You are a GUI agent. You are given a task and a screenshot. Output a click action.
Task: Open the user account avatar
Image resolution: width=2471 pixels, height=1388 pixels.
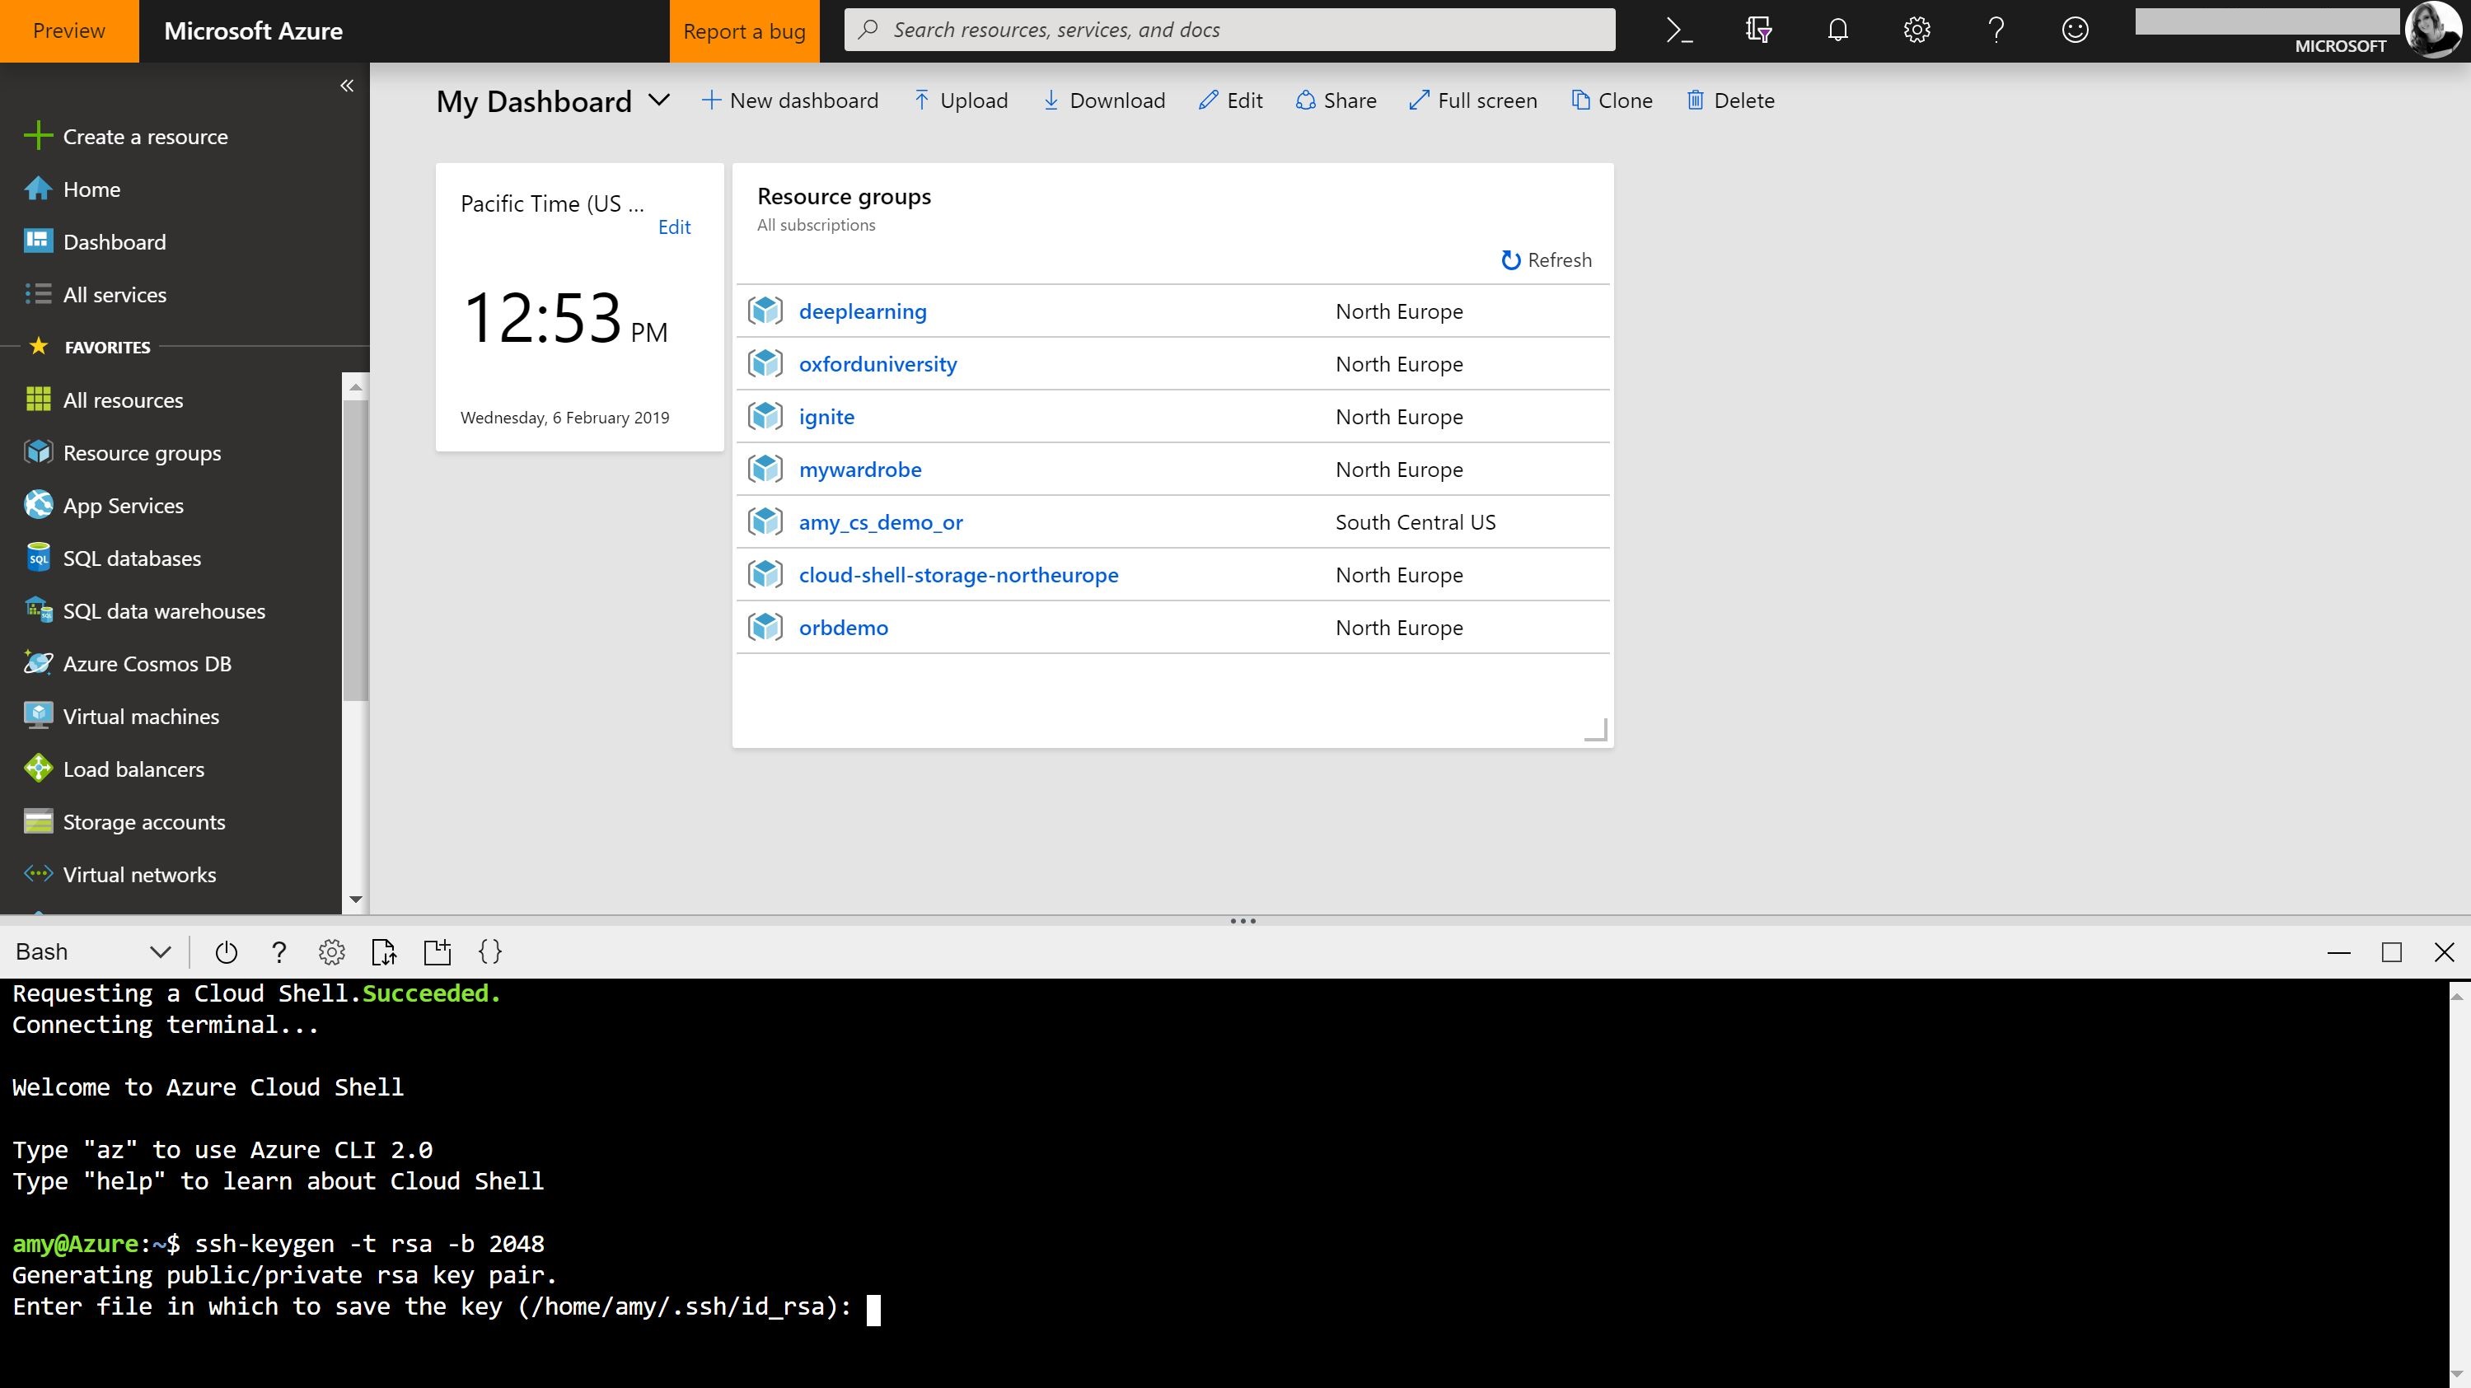point(2435,30)
